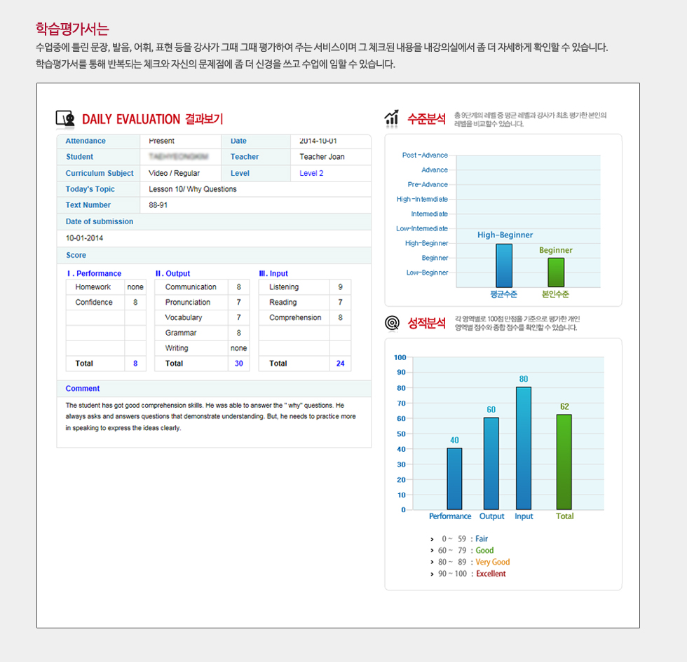Click the Output bar showing 60
Image resolution: width=687 pixels, height=662 pixels.
pyautogui.click(x=491, y=463)
